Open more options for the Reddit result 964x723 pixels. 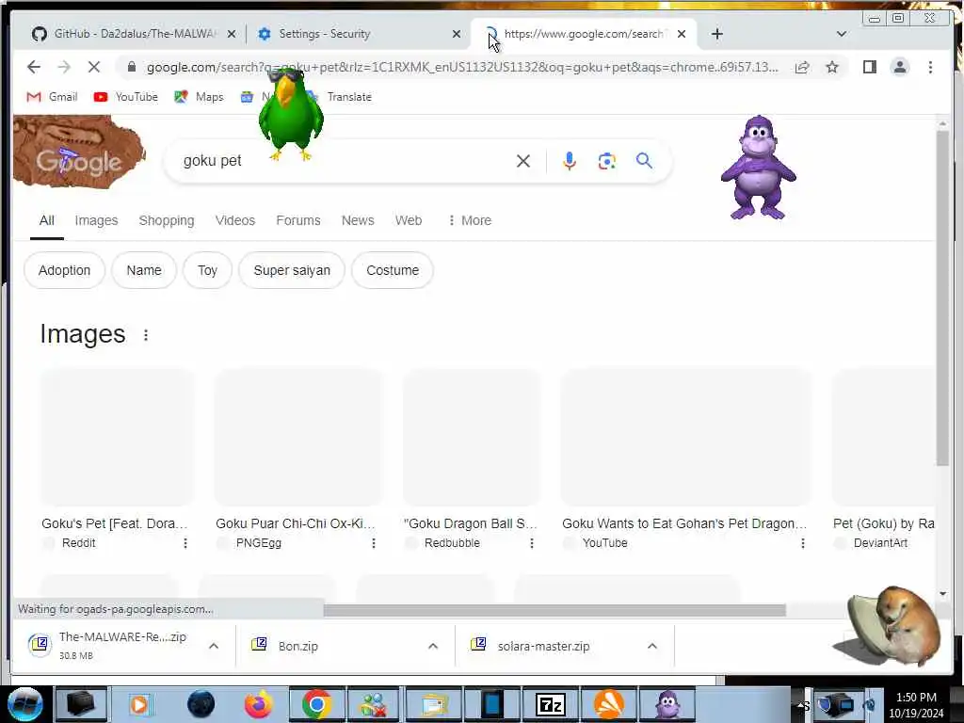(x=185, y=543)
